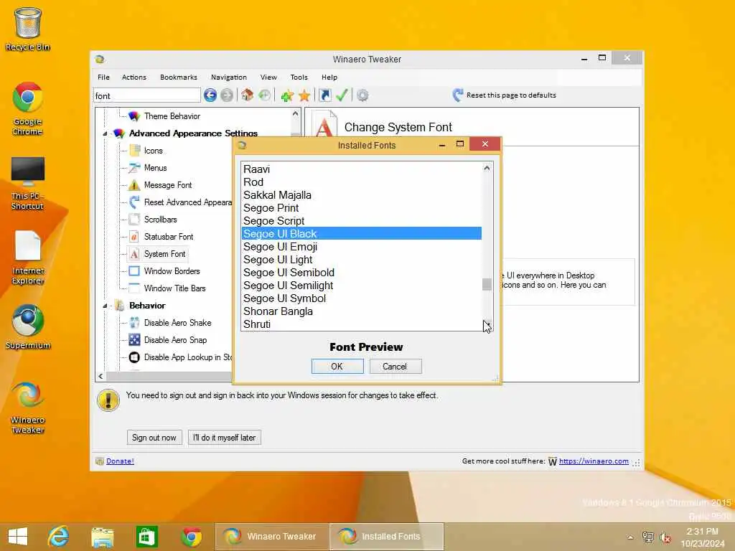Click the System Font letter A icon

134,254
